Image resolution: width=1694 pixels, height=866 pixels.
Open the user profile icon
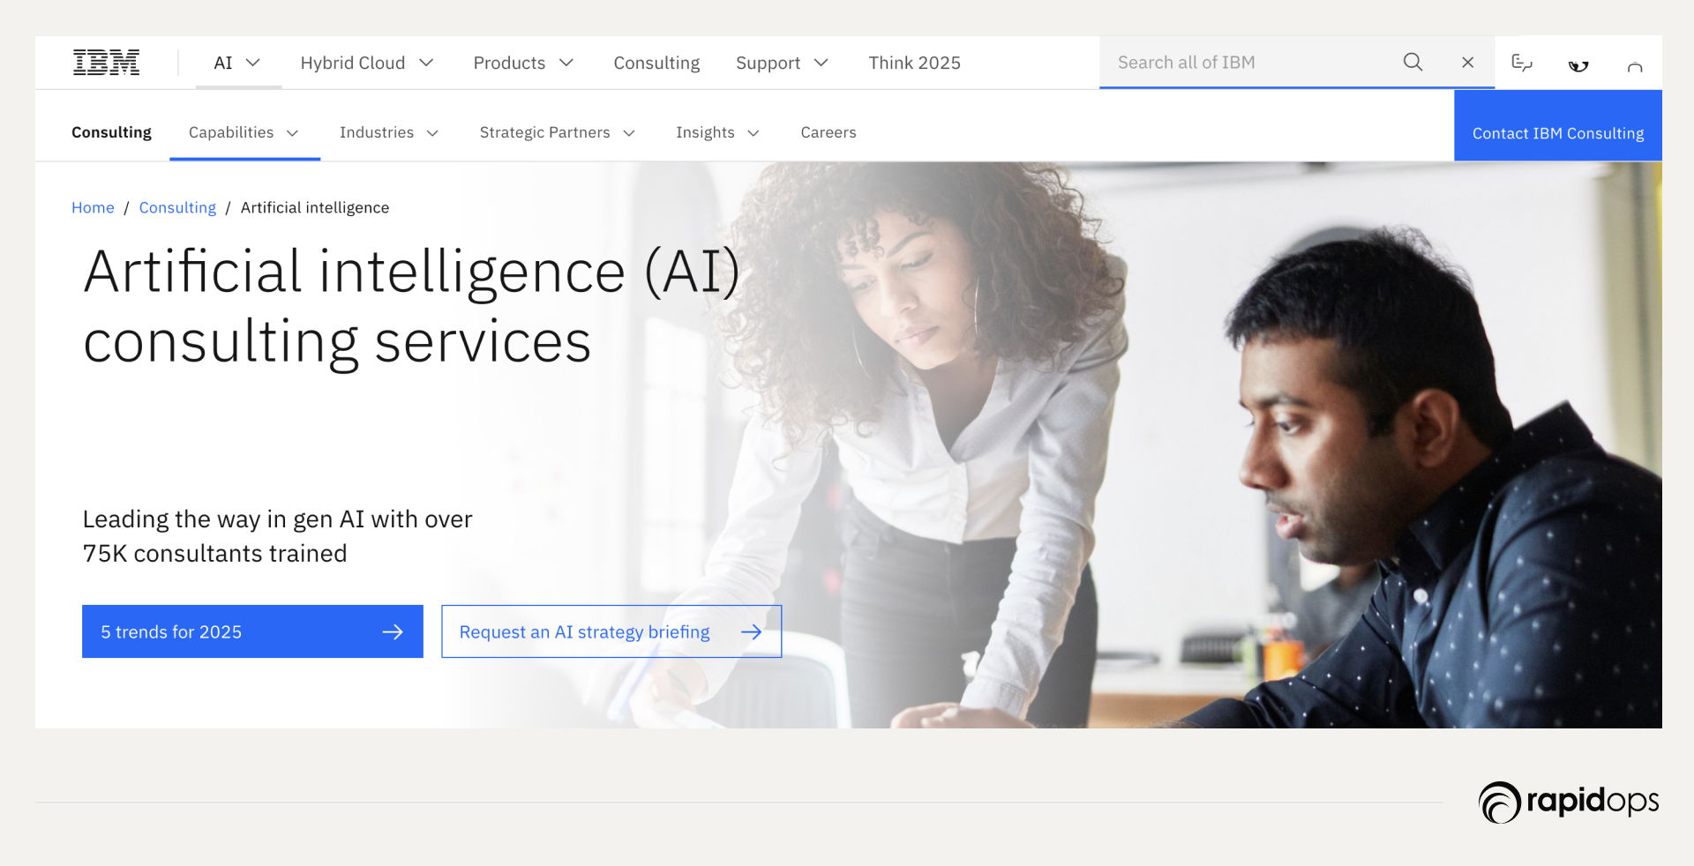1635,66
